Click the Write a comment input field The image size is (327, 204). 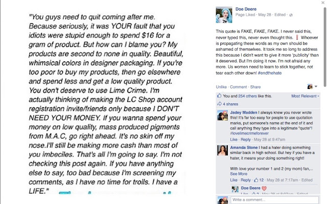click(274, 200)
